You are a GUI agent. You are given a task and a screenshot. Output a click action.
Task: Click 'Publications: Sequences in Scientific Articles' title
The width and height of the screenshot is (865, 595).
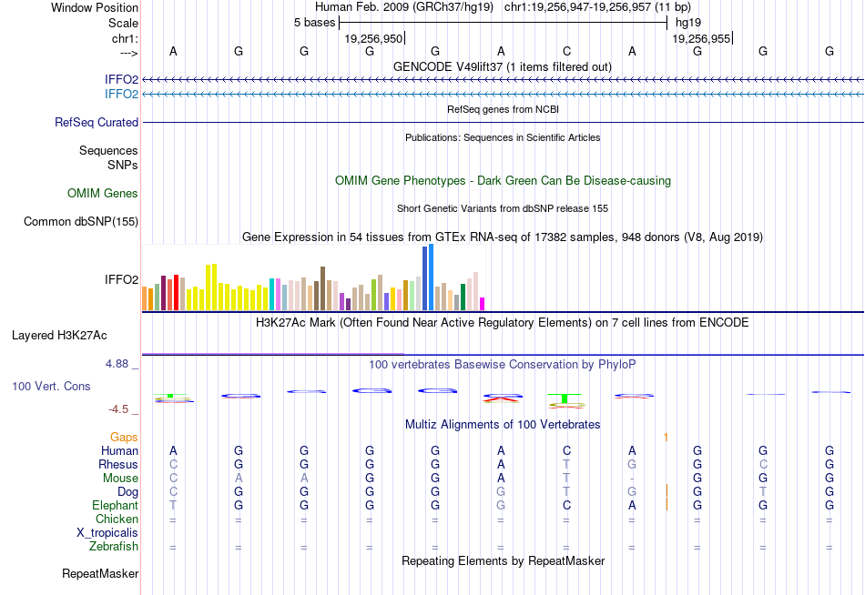[x=503, y=137]
